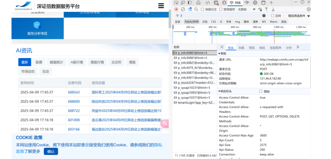Select the 股票 AI资讯 tab
The height and width of the screenshot is (159, 331).
pos(39,62)
